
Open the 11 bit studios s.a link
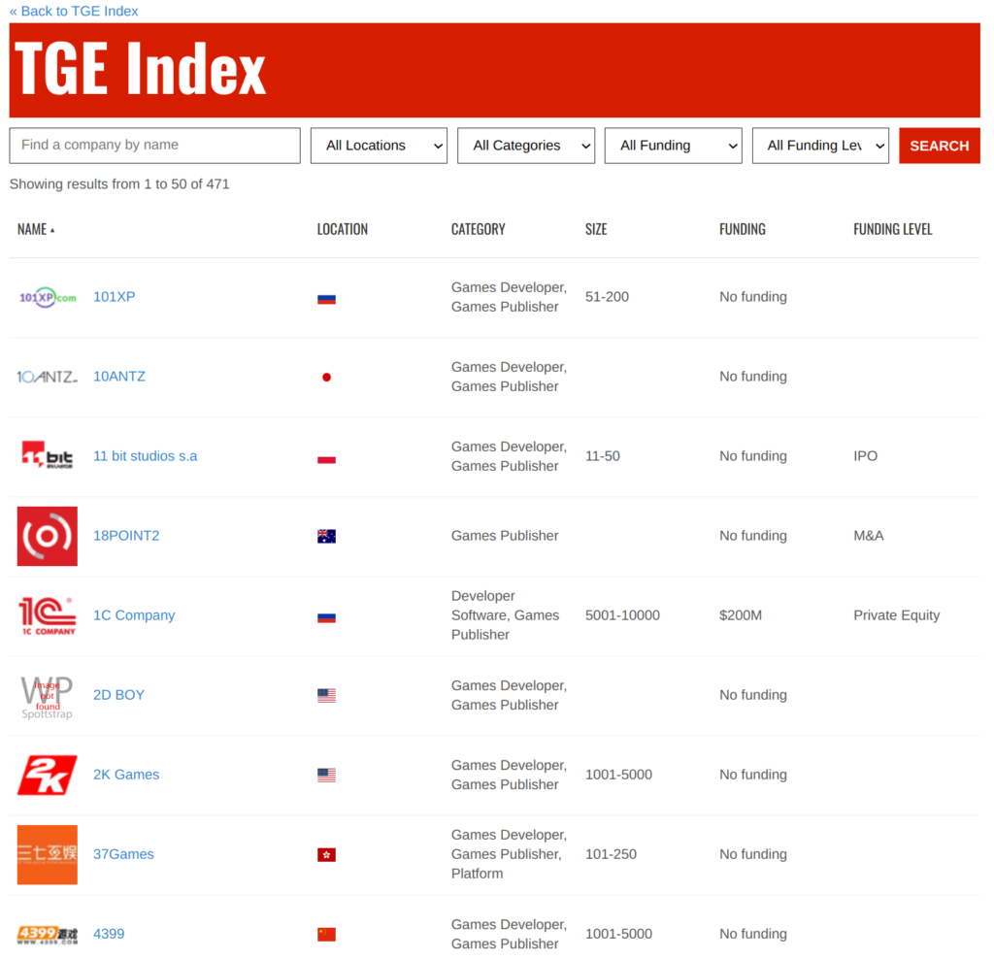pos(146,456)
